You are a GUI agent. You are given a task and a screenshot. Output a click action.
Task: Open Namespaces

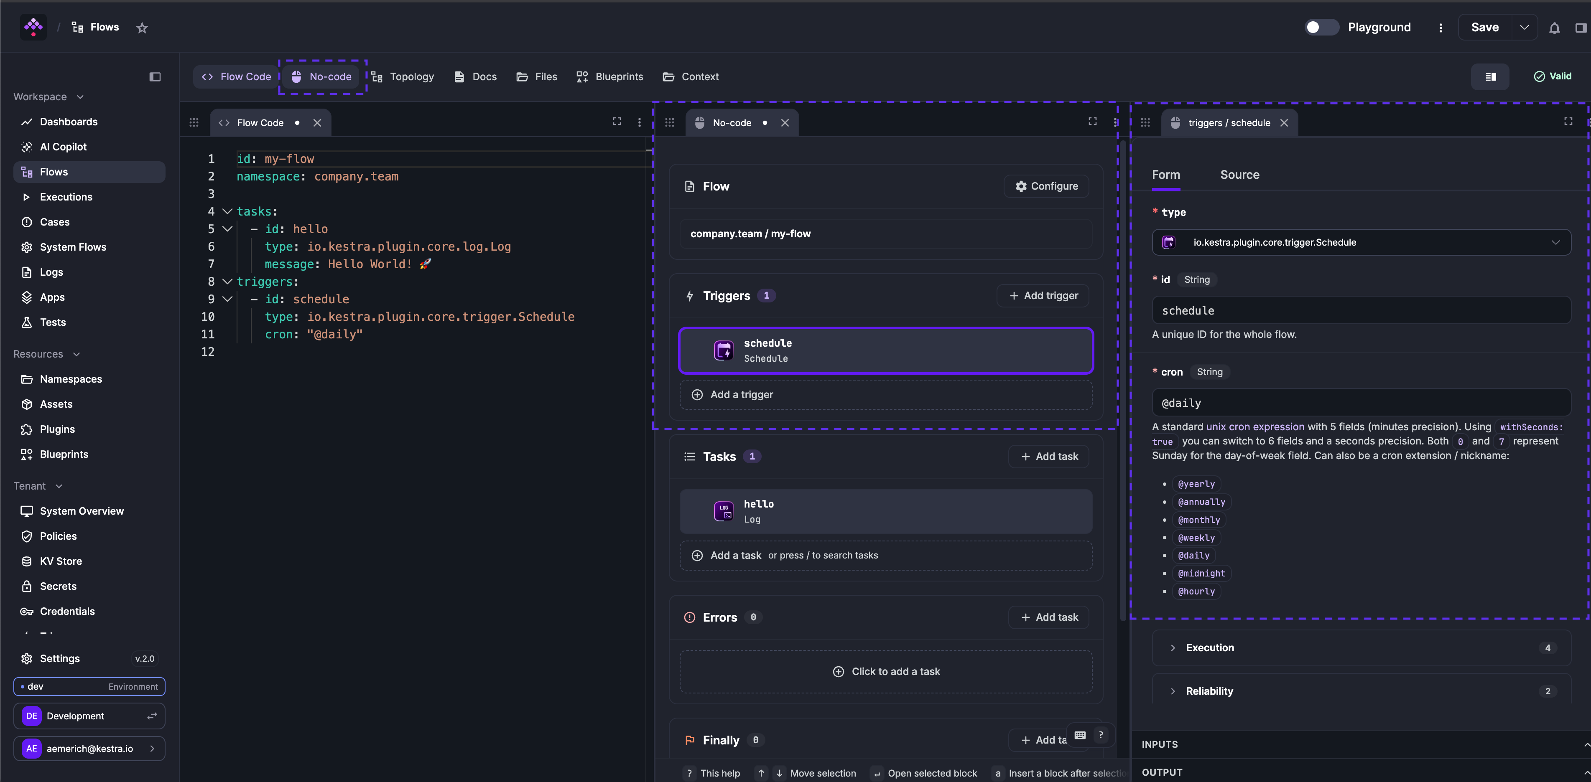[x=89, y=379]
